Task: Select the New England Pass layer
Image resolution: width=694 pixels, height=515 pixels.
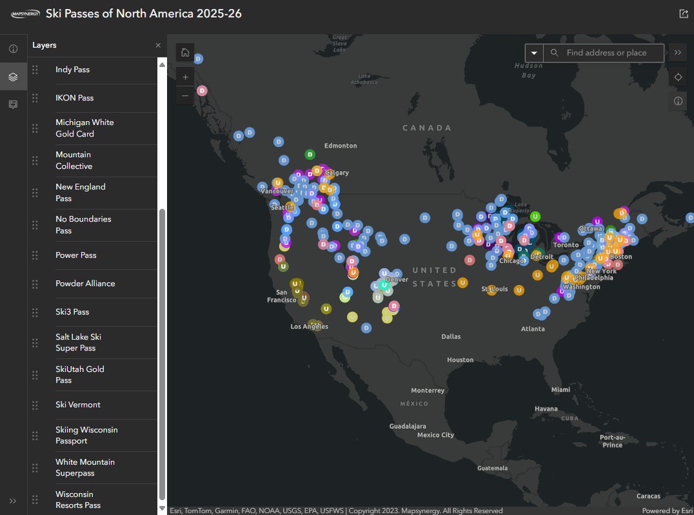Action: point(80,193)
